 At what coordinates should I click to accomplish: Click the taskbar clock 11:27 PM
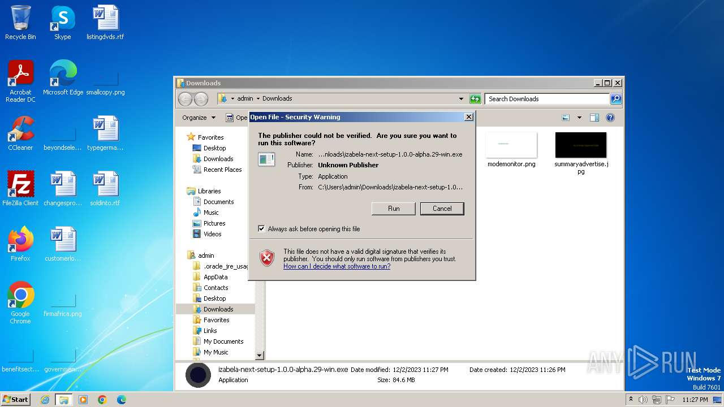(x=695, y=400)
